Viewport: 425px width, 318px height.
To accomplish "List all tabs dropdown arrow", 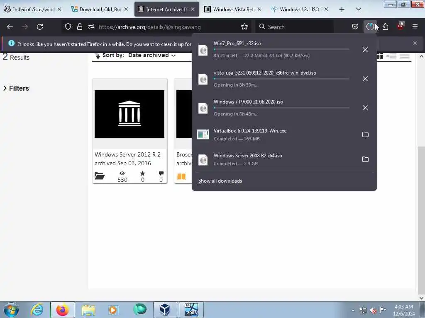I will [x=358, y=9].
